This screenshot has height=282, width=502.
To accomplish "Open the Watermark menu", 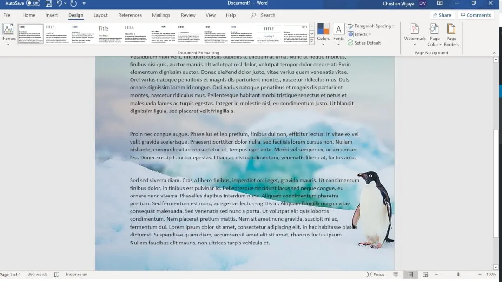I will [415, 34].
